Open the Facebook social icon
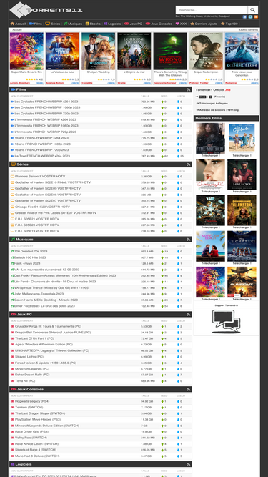268x477 pixels. (x=244, y=16)
